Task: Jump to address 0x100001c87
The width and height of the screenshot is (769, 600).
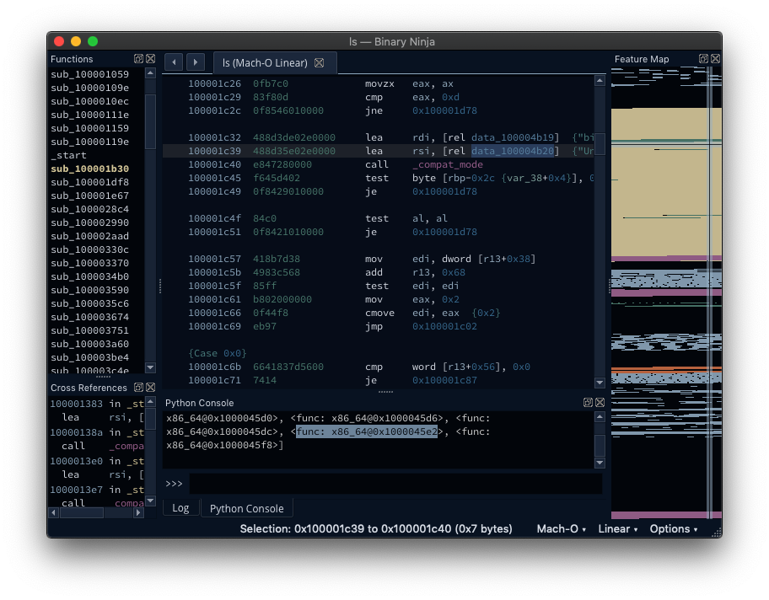Action: 444,380
